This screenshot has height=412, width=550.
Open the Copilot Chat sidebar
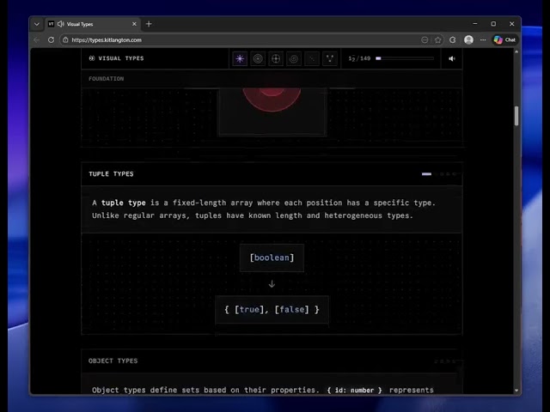click(505, 40)
